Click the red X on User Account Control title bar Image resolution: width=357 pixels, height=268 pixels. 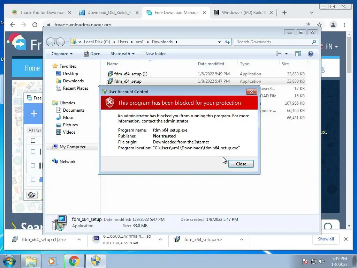251,92
